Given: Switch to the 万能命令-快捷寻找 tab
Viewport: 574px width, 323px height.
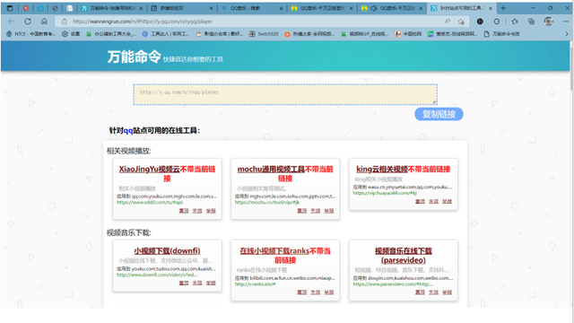Looking at the screenshot, I should [111, 8].
